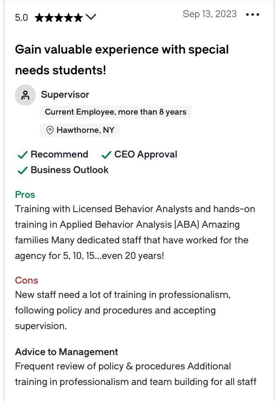Select the Current Employee tenure tag

tap(115, 112)
